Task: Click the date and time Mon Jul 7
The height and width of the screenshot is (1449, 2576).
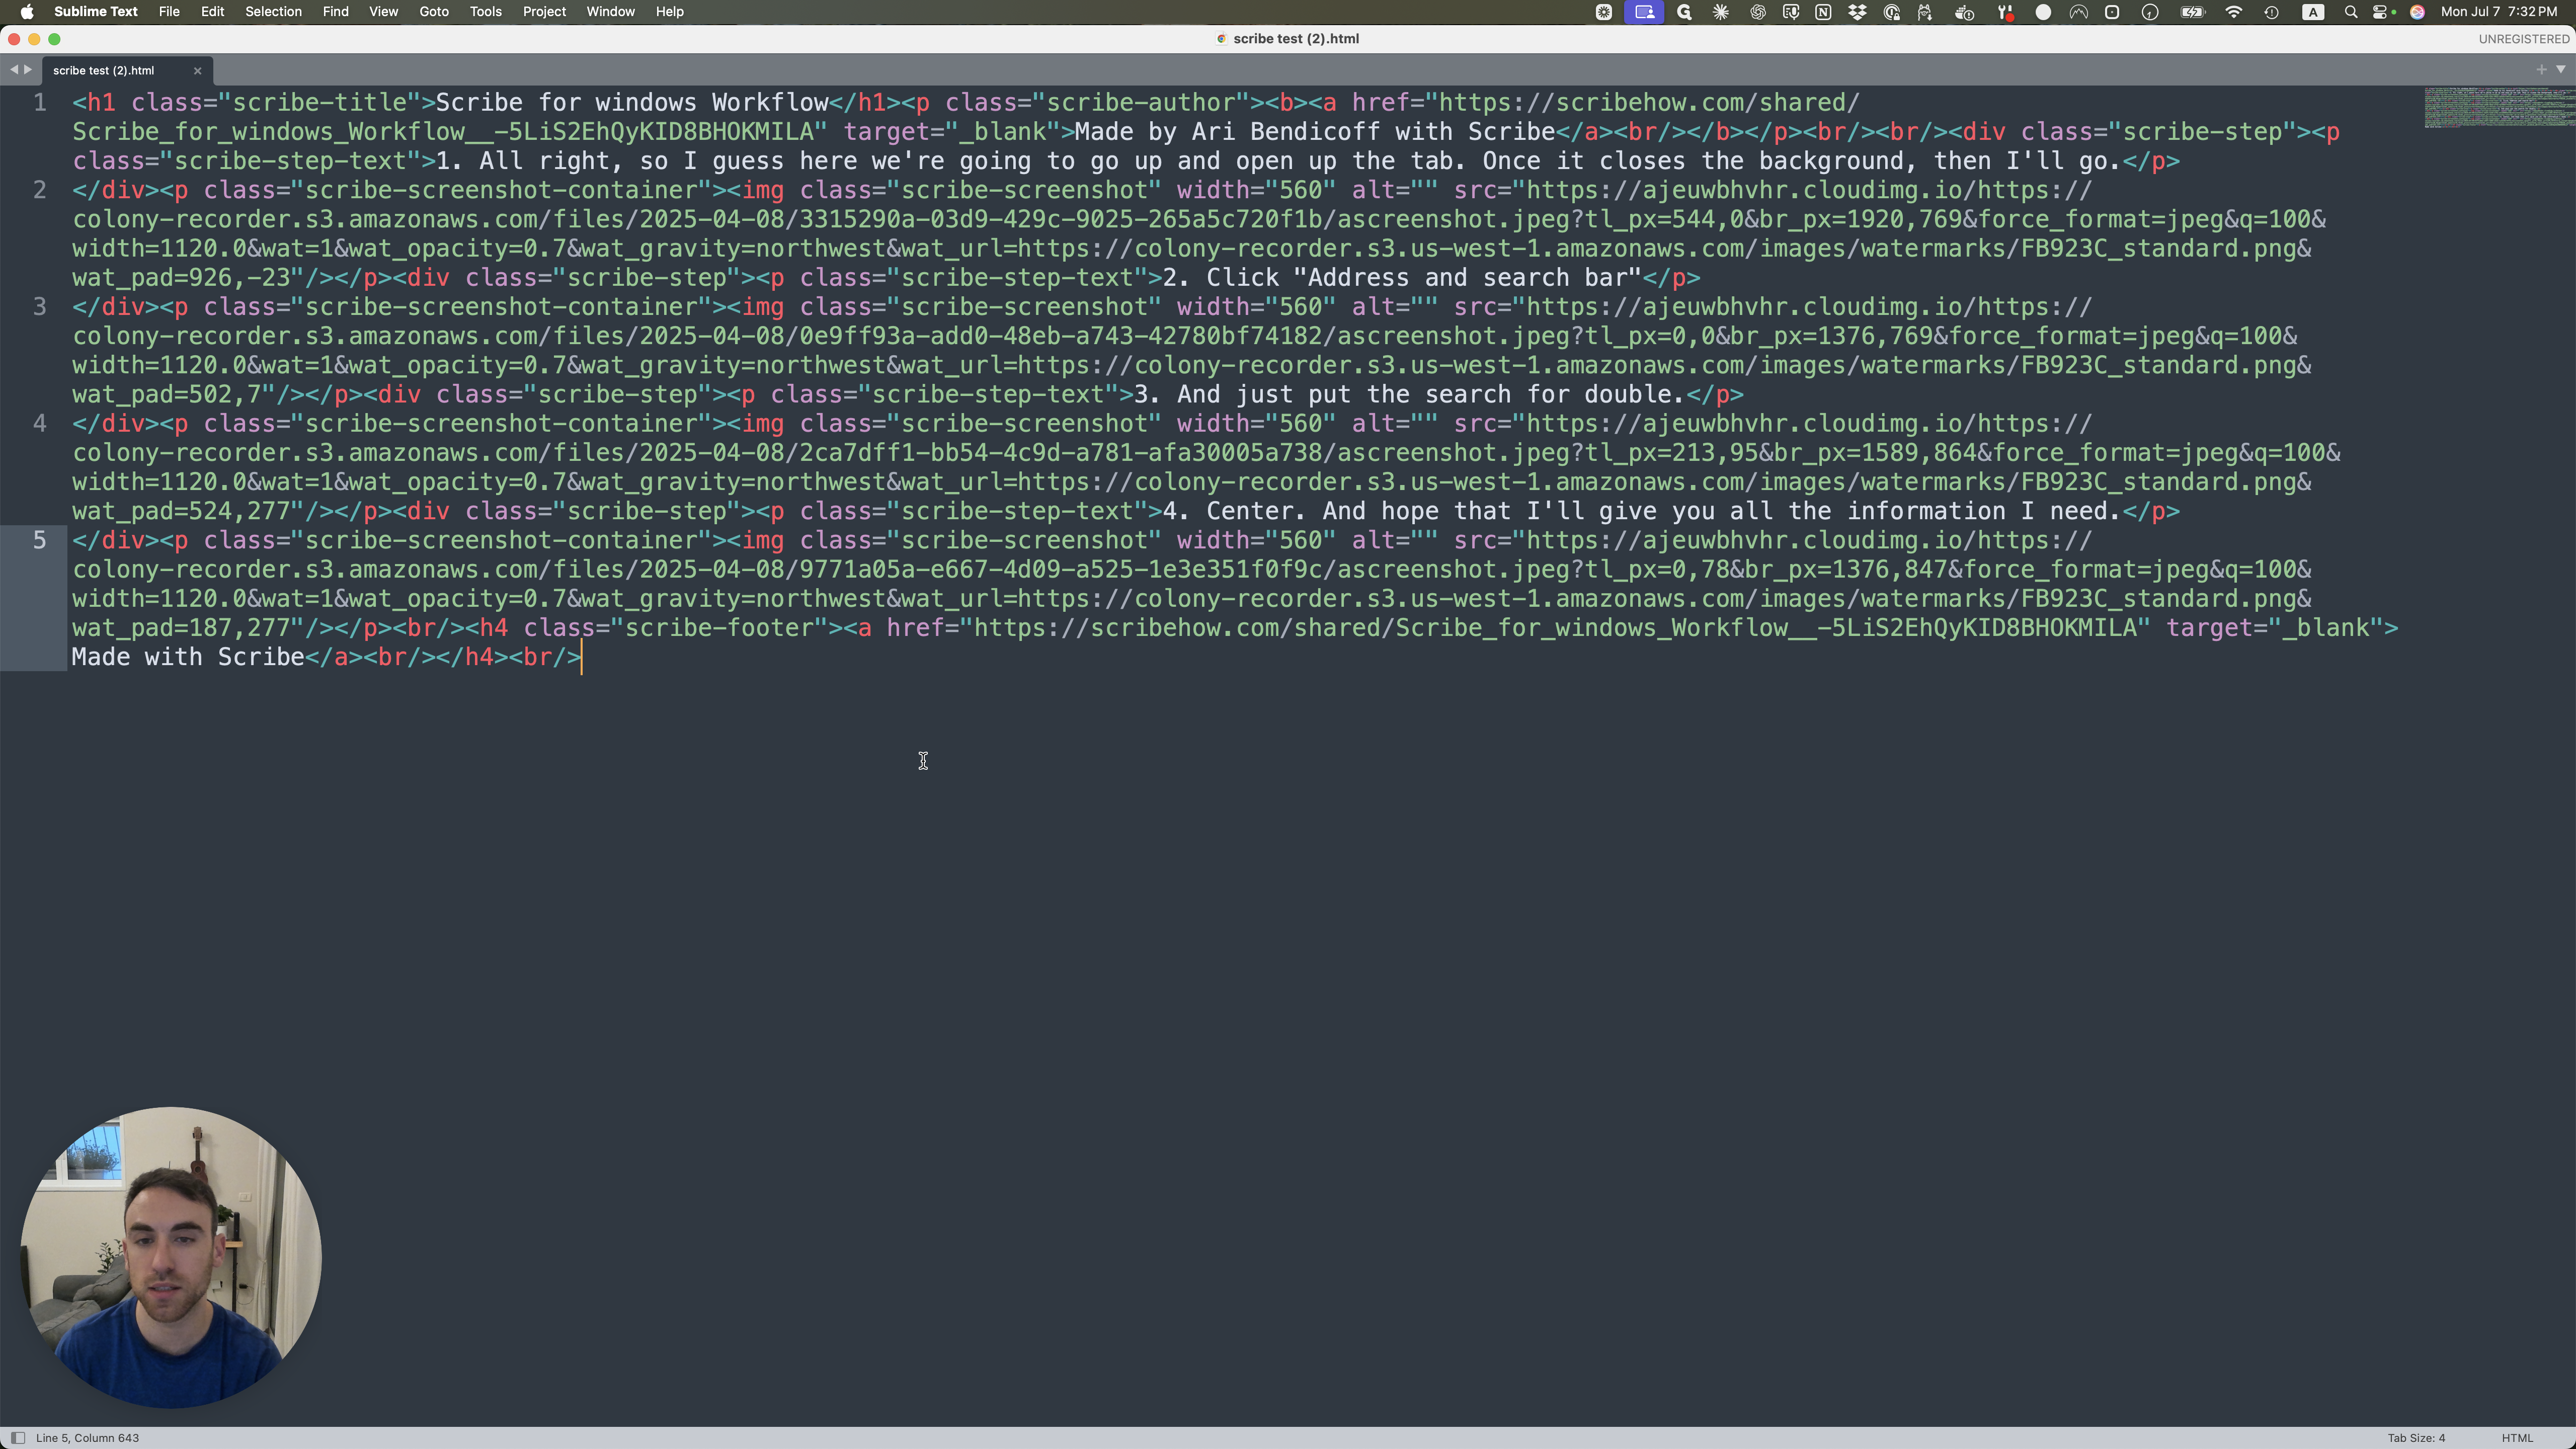Action: pyautogui.click(x=2498, y=12)
